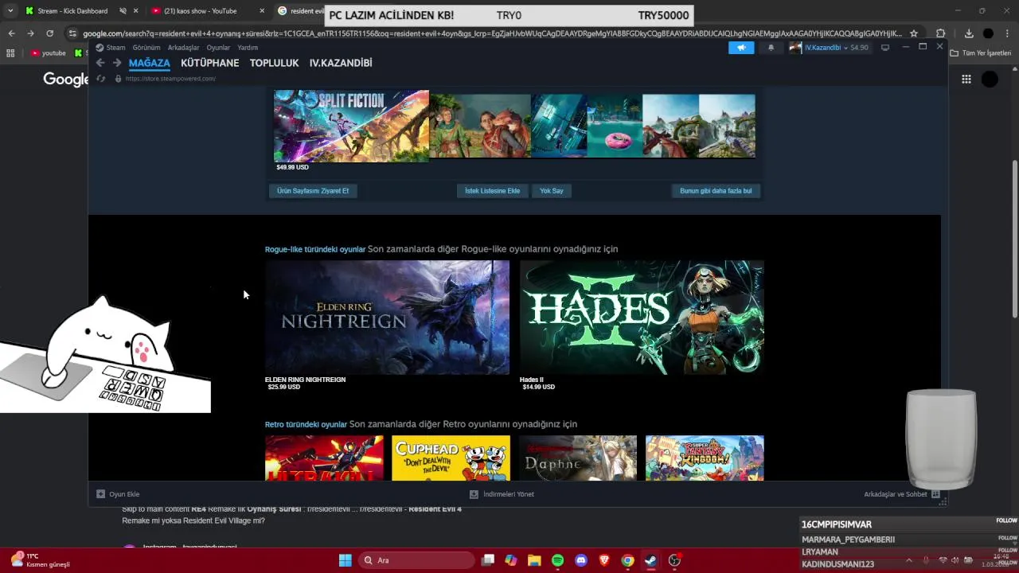This screenshot has height=573, width=1019.
Task: Open Steam notifications bell
Action: [771, 48]
